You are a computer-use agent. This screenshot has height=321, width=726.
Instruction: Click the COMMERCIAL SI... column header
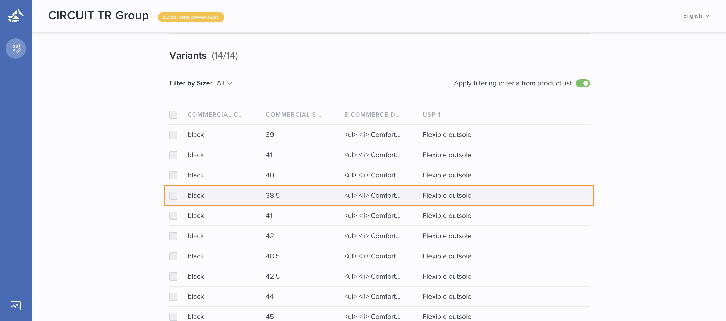pyautogui.click(x=294, y=115)
